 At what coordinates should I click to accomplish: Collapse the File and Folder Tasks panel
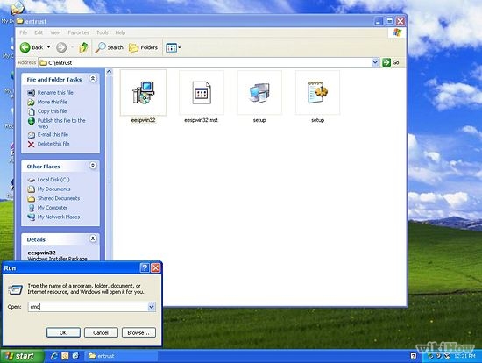(93, 79)
